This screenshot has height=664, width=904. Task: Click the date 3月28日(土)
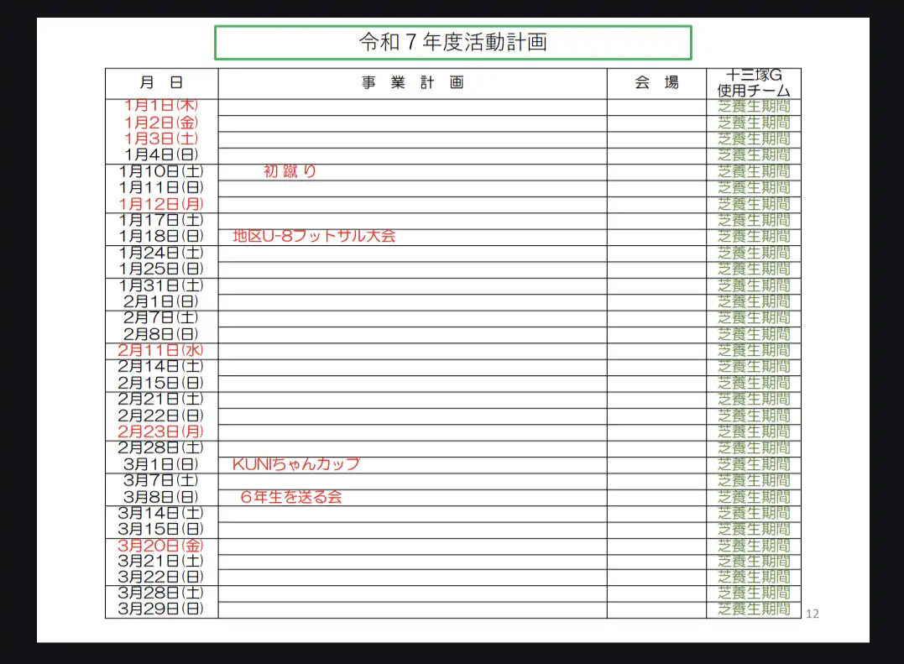click(x=161, y=593)
